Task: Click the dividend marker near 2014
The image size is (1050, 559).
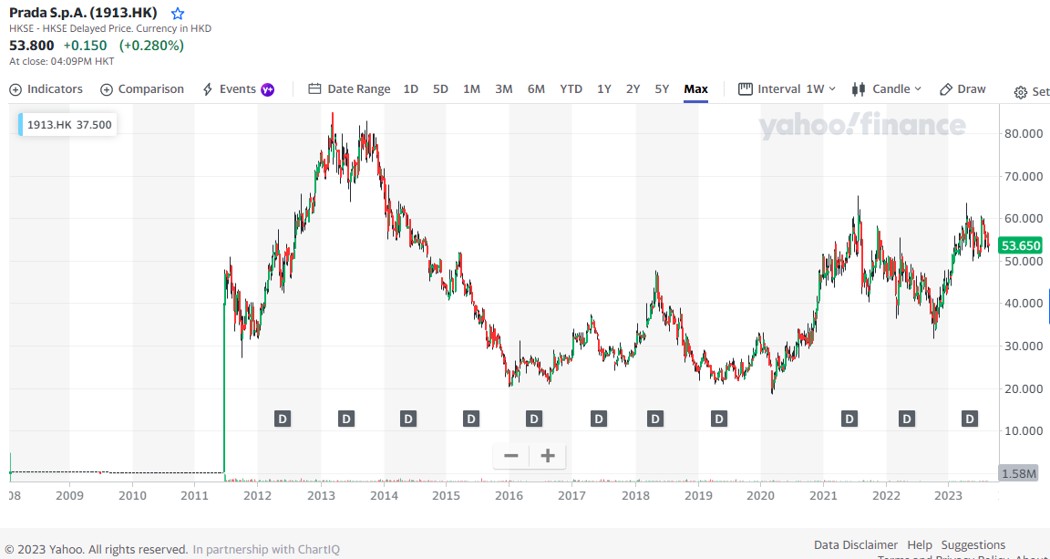Action: [x=408, y=419]
